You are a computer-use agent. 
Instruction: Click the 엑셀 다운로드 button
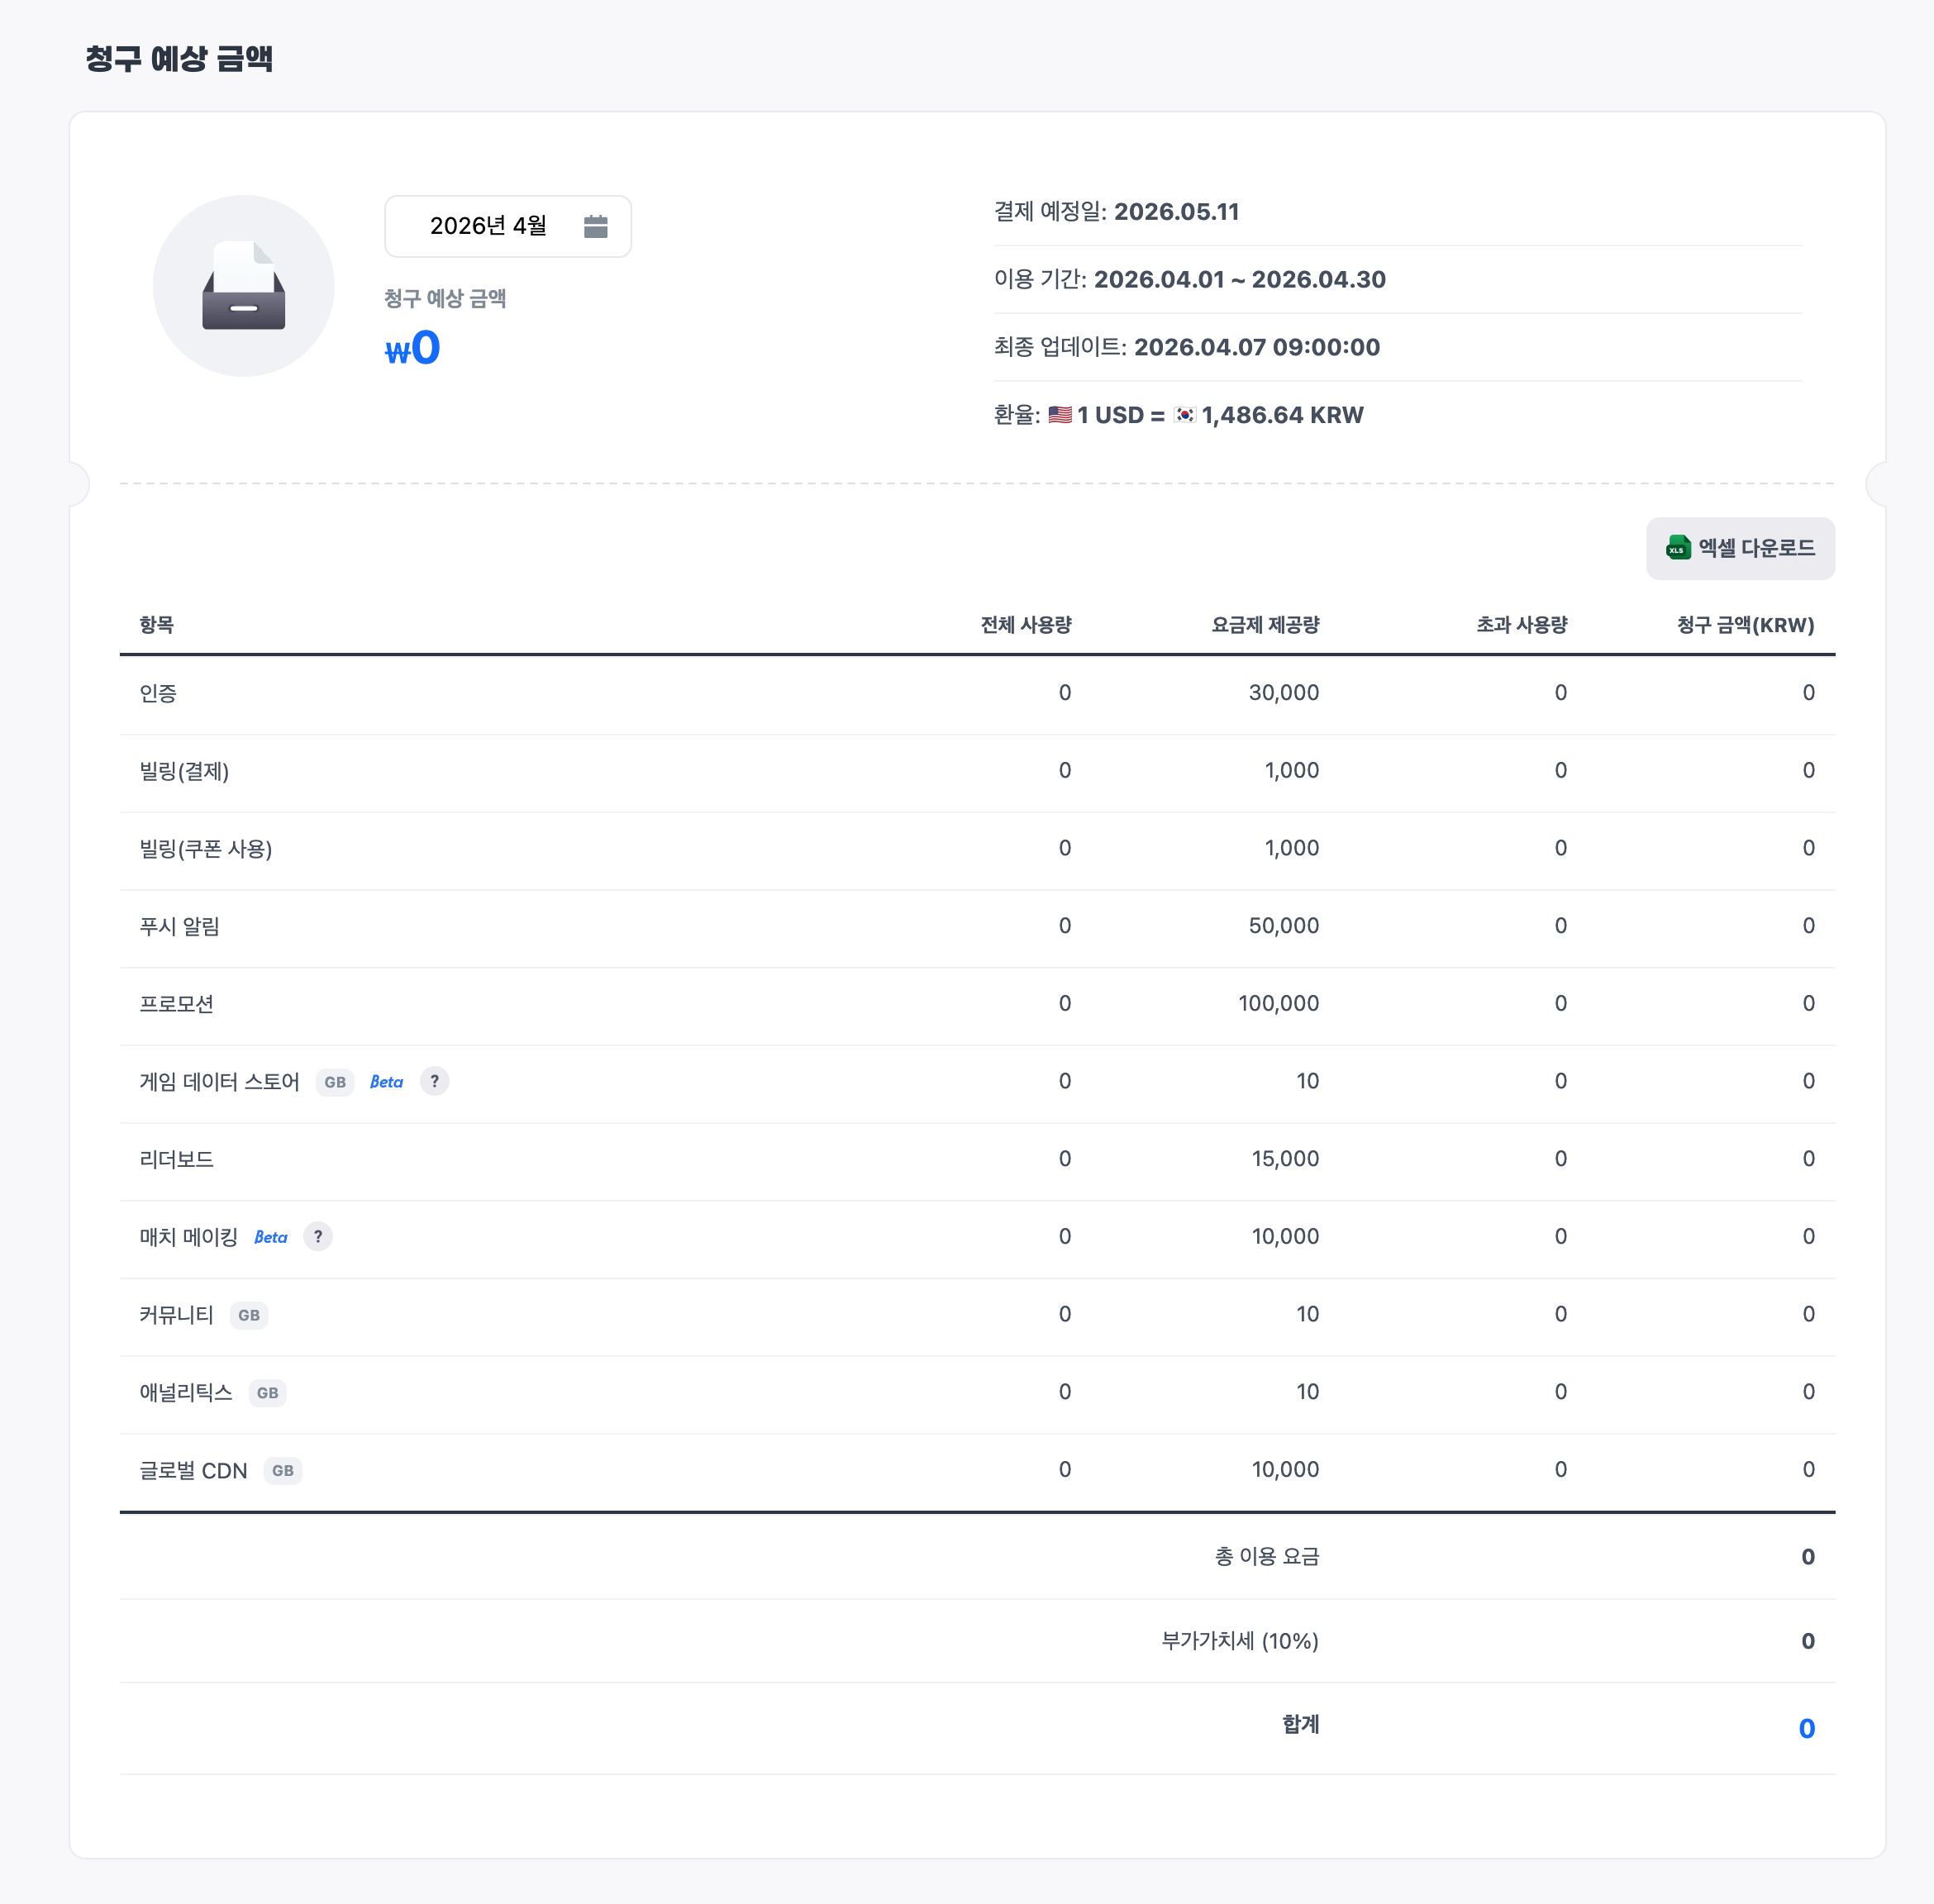pos(1739,548)
